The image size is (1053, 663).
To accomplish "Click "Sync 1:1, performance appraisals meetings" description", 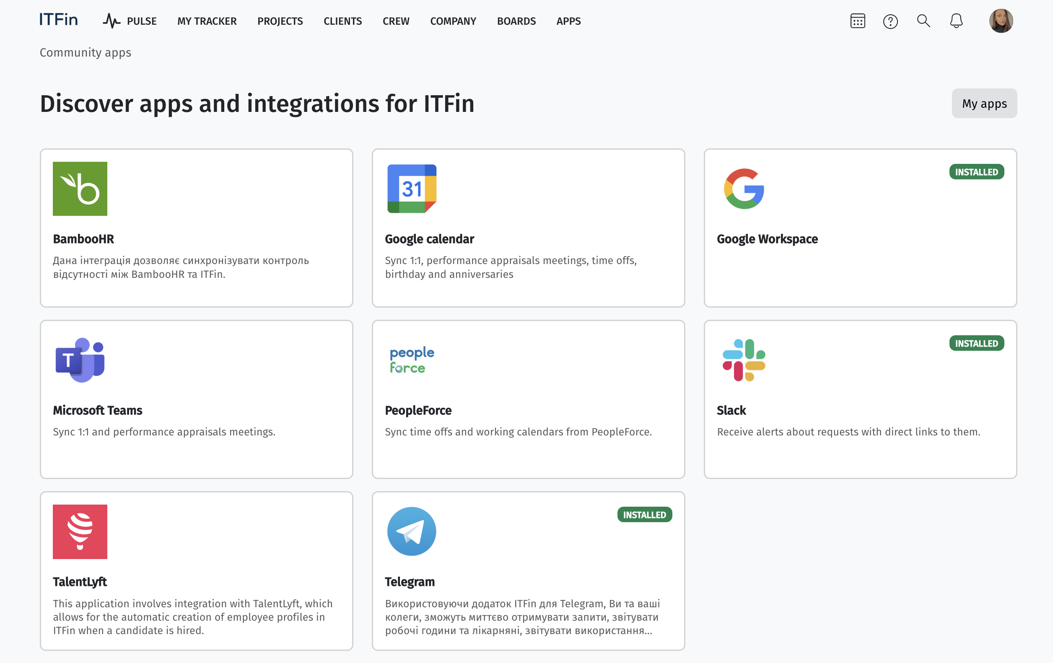I will [511, 267].
